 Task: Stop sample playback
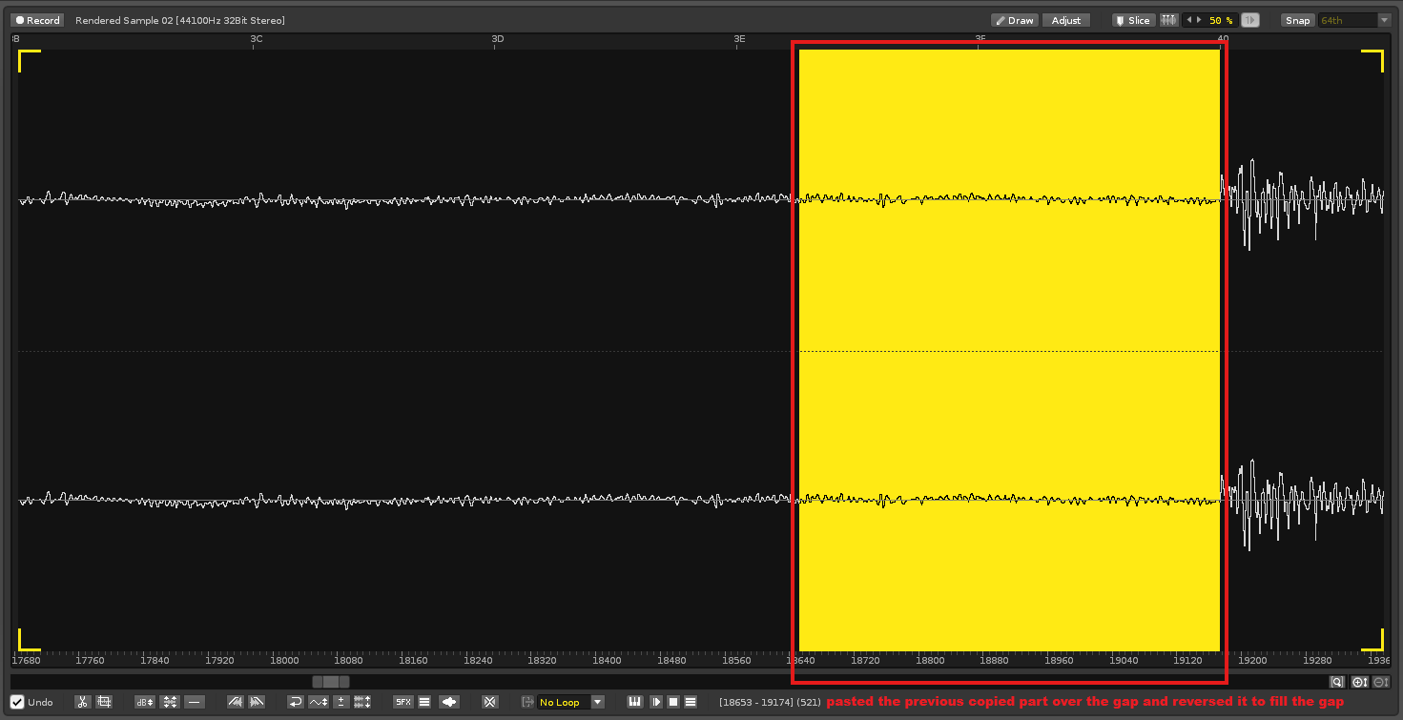pos(673,702)
